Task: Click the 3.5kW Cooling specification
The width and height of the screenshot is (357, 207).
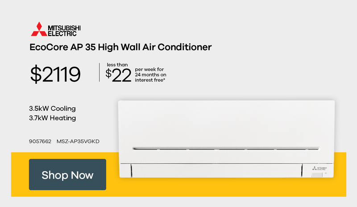Action: click(52, 108)
